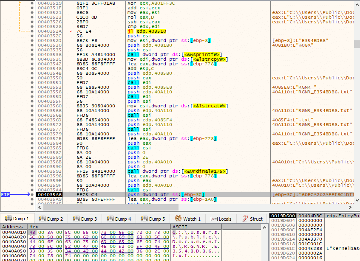Viewport: 360px width, 261px height.
Task: Select address 00403553 in the disassembly
Action: point(50,87)
